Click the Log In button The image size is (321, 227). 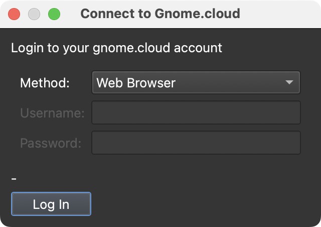coord(51,204)
